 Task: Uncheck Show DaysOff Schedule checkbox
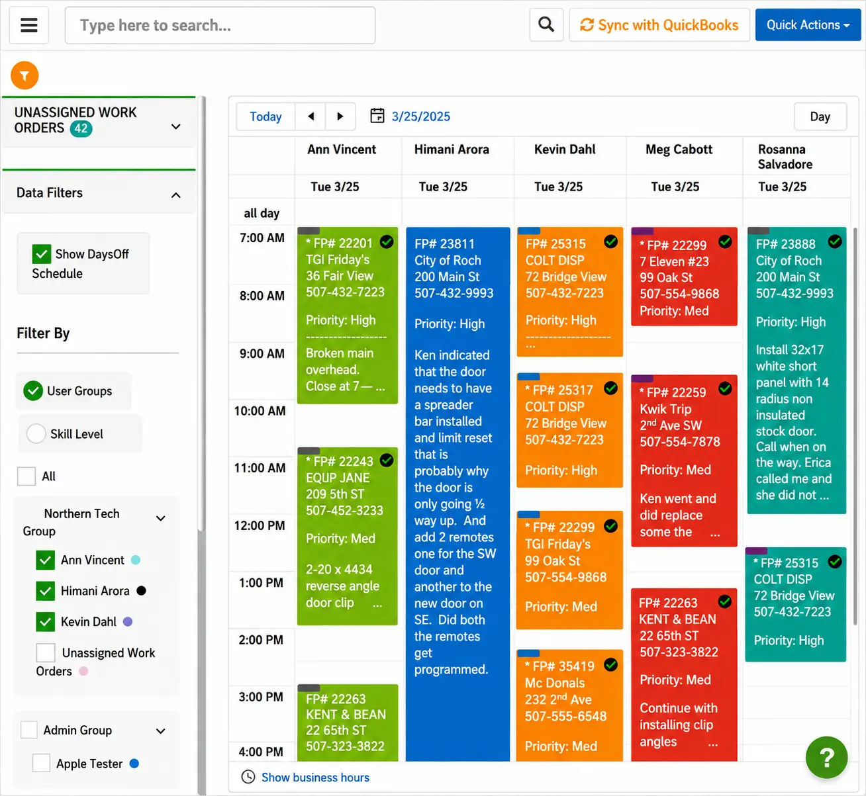pyautogui.click(x=41, y=254)
